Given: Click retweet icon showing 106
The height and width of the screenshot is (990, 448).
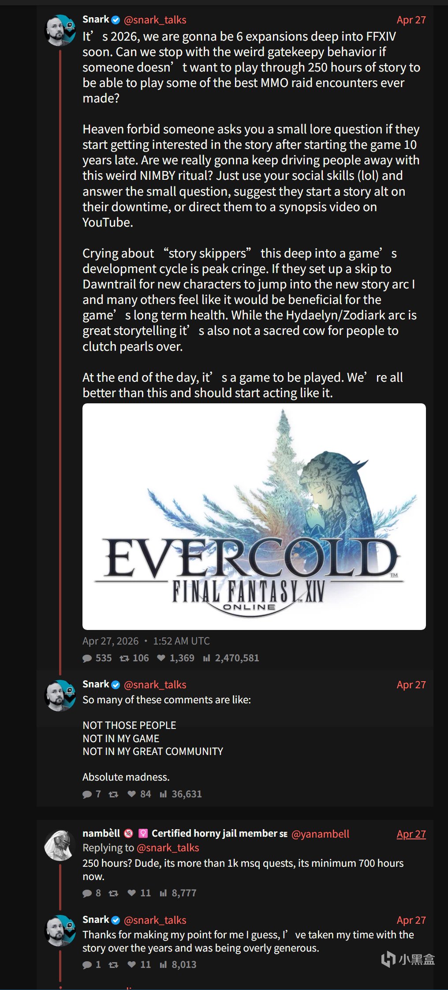Looking at the screenshot, I should pos(124,658).
